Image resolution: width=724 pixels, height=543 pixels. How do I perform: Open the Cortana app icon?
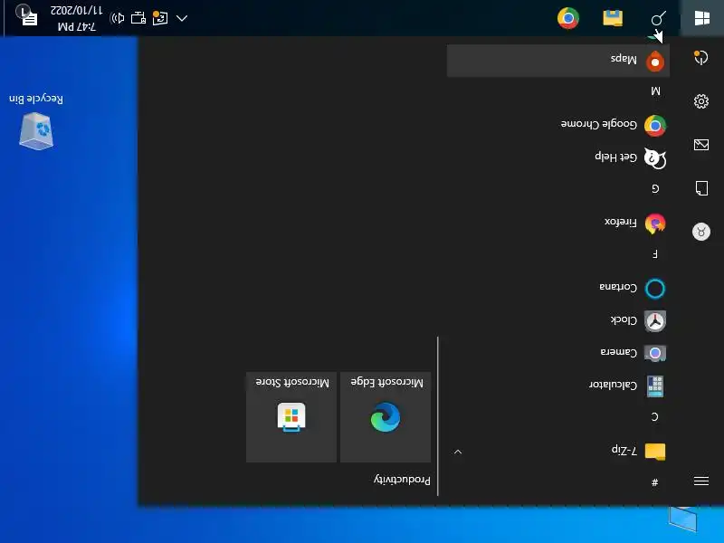[x=654, y=289]
